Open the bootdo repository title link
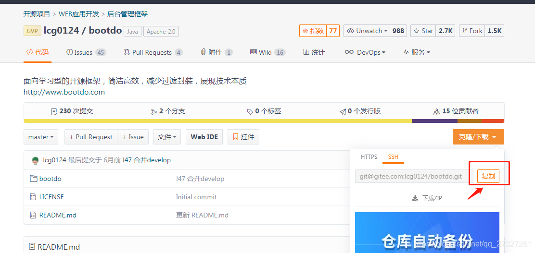This screenshot has height=253, width=535. (105, 31)
